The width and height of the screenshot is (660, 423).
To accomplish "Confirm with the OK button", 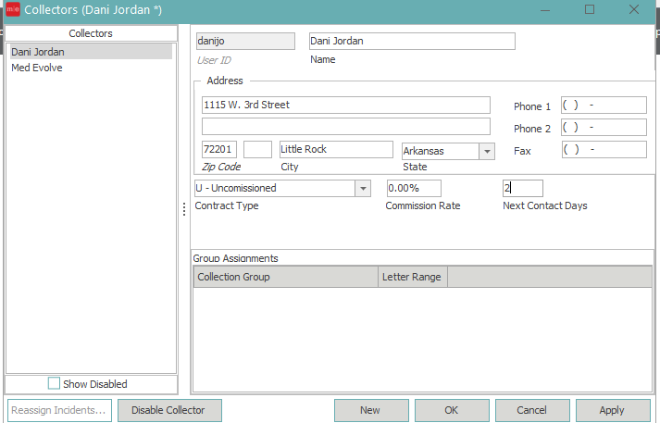I will pyautogui.click(x=451, y=410).
